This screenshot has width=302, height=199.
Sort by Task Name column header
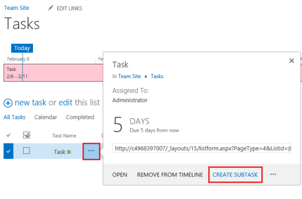coord(64,136)
